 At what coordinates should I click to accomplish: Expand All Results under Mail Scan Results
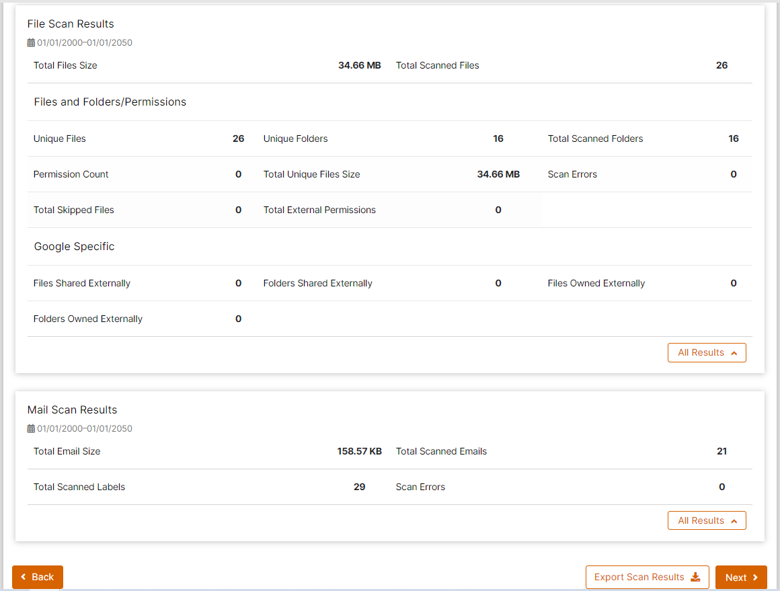point(707,520)
